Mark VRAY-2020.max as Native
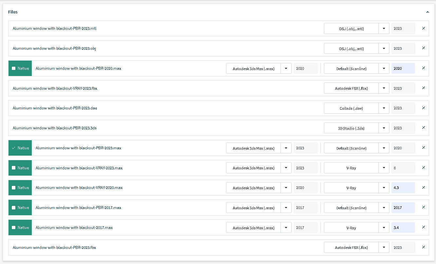 13,188
